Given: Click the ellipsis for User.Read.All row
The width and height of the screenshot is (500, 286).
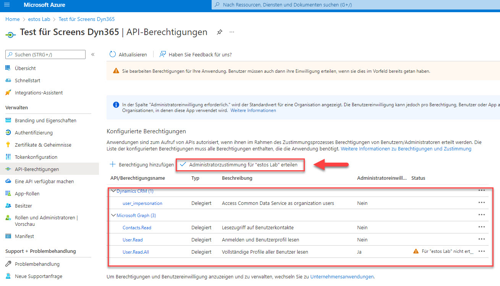Looking at the screenshot, I should [481, 251].
